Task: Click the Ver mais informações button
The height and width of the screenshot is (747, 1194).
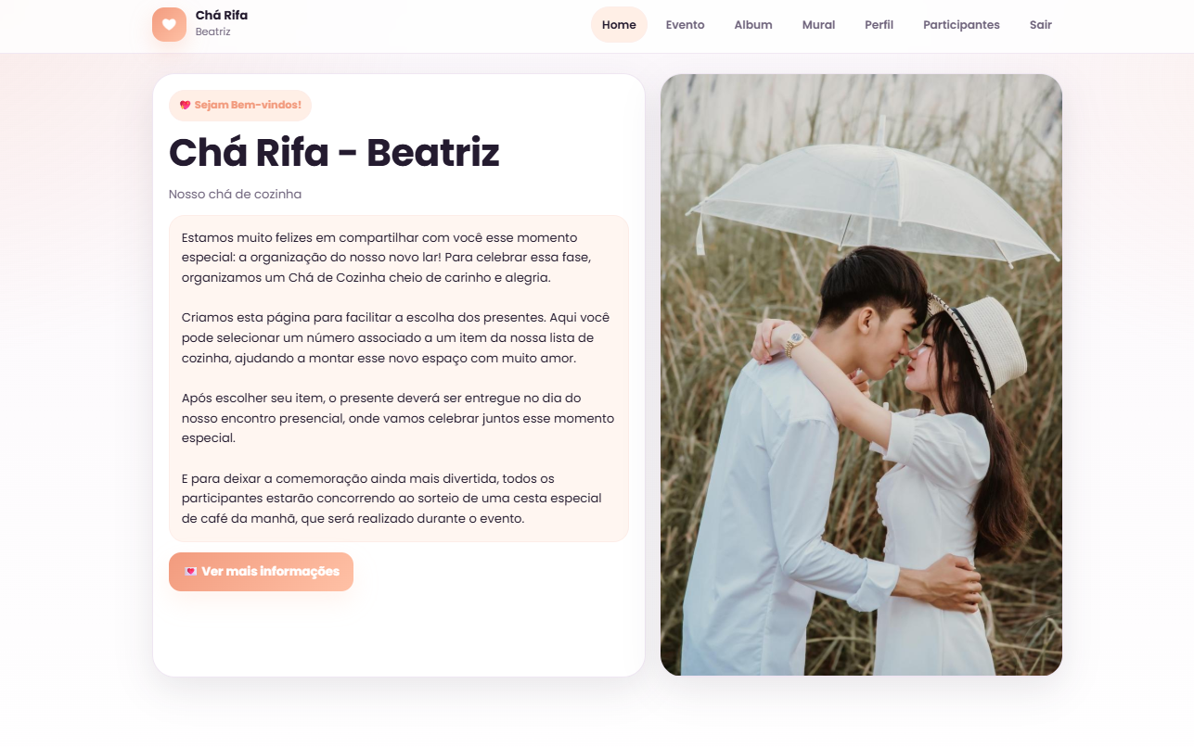Action: tap(261, 571)
